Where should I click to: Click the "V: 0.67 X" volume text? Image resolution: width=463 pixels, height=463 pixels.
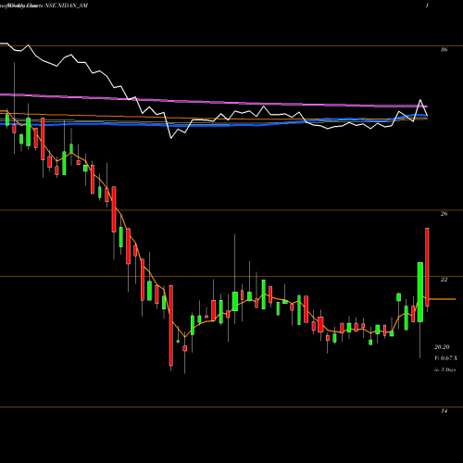(445, 358)
